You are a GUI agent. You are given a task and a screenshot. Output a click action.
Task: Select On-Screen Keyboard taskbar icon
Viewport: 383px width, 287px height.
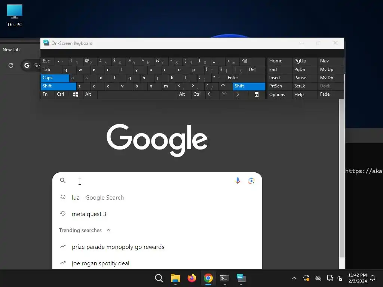241,278
